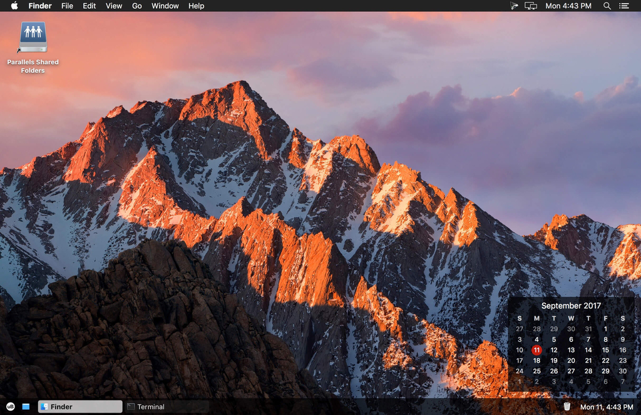
Task: Click the blue folder icon in taskbar
Action: pos(26,406)
